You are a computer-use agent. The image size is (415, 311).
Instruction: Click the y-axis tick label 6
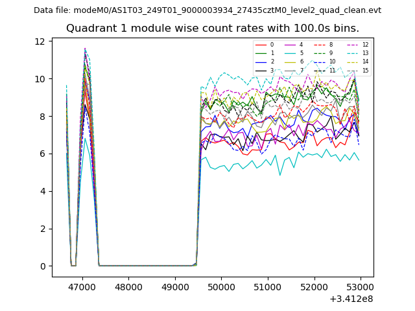click(42, 154)
